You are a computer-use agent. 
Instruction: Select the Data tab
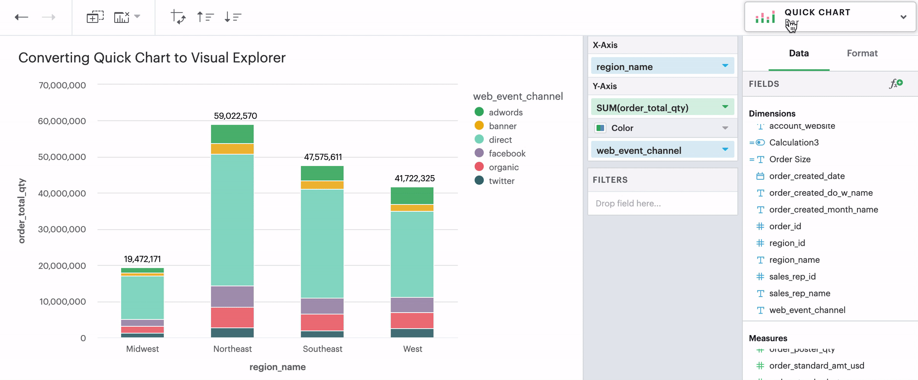[799, 53]
